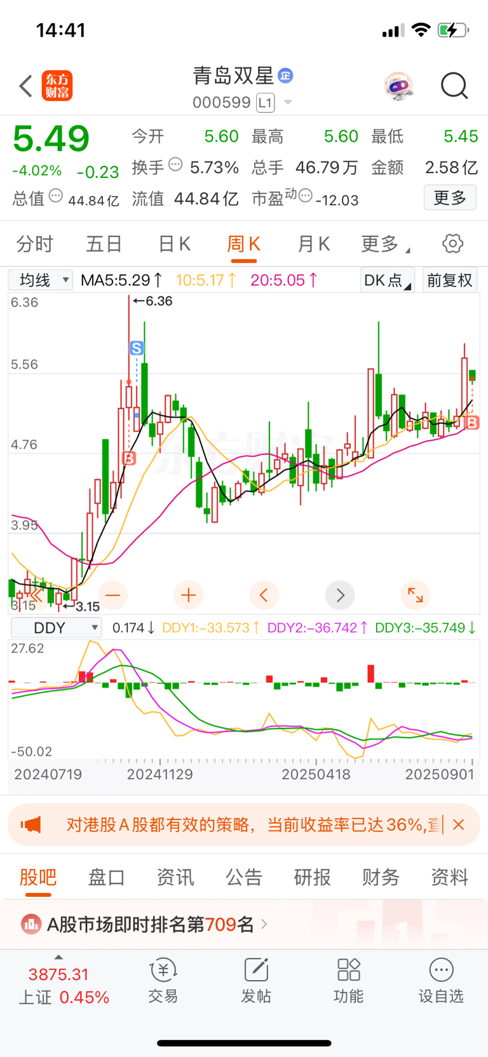The image size is (488, 1057).
Task: Tap the 20:5.05 moving average value
Action: (x=284, y=280)
